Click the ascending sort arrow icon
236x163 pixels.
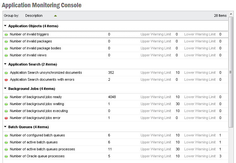(56, 16)
